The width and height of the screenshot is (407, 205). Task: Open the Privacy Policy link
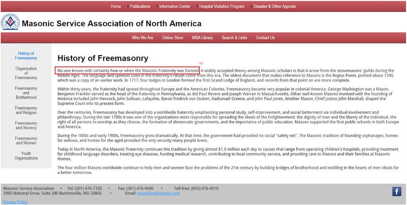click(x=16, y=202)
